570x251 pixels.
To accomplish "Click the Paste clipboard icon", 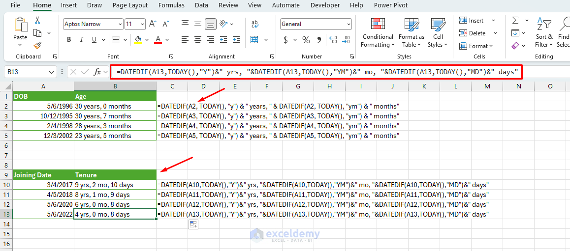I will tap(20, 25).
